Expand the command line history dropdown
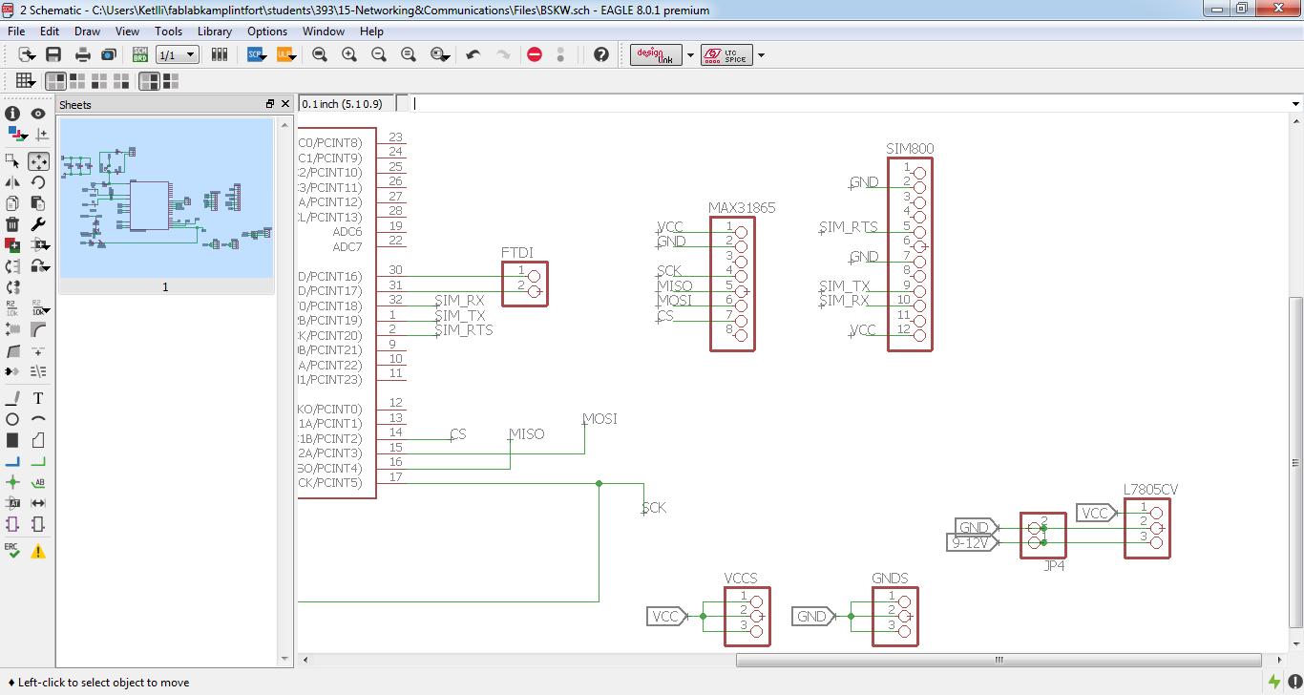The width and height of the screenshot is (1304, 695). coord(1295,103)
